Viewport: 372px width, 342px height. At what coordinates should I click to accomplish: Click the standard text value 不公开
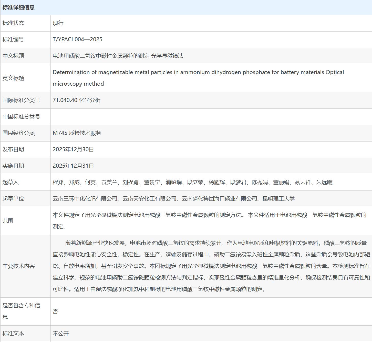click(61, 334)
